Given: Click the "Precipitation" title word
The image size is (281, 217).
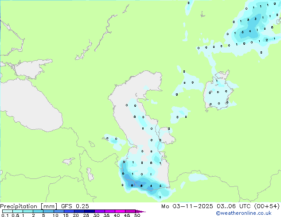Looking at the screenshot, I should pos(19,206).
